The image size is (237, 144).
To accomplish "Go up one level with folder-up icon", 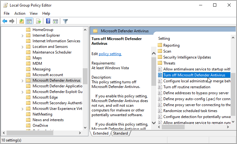I will point(21,21).
